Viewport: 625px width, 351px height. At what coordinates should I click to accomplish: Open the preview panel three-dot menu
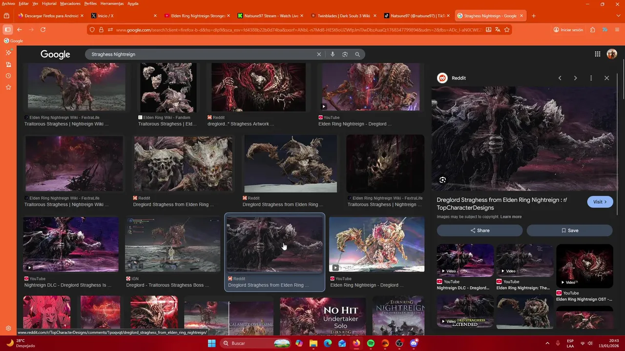591,78
